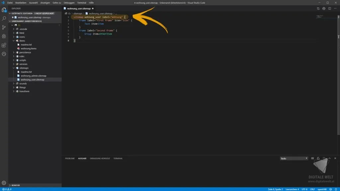Viewport: 340px width, 191px height.
Task: Click sitemaps in the breadcrumb path
Action: click(78, 13)
